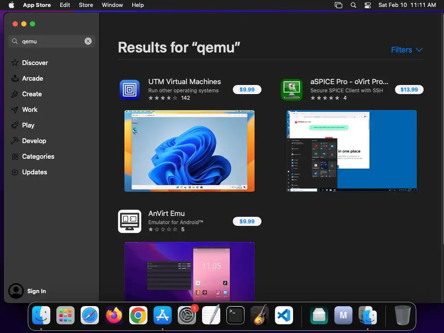Image resolution: width=444 pixels, height=333 pixels.
Task: Open Launchpad from the Dock
Action: pyautogui.click(x=65, y=315)
